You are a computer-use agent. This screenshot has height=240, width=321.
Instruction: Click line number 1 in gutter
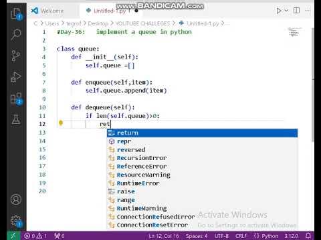pos(44,32)
